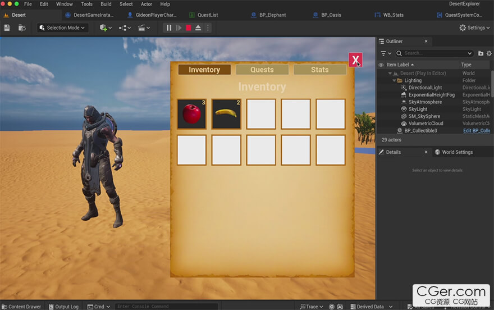494x310 pixels.
Task: Select SkyAtmosphere in the Outliner
Action: coord(425,102)
